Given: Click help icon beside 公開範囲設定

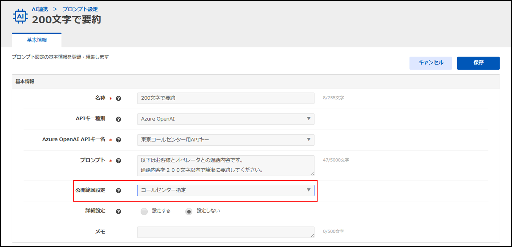Looking at the screenshot, I should tap(118, 191).
